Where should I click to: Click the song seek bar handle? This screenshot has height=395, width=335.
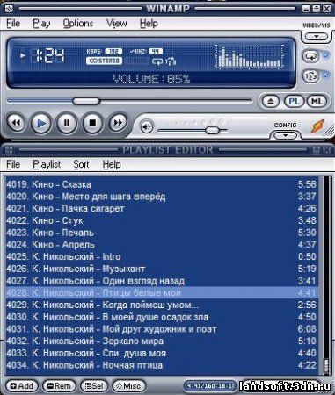[86, 101]
